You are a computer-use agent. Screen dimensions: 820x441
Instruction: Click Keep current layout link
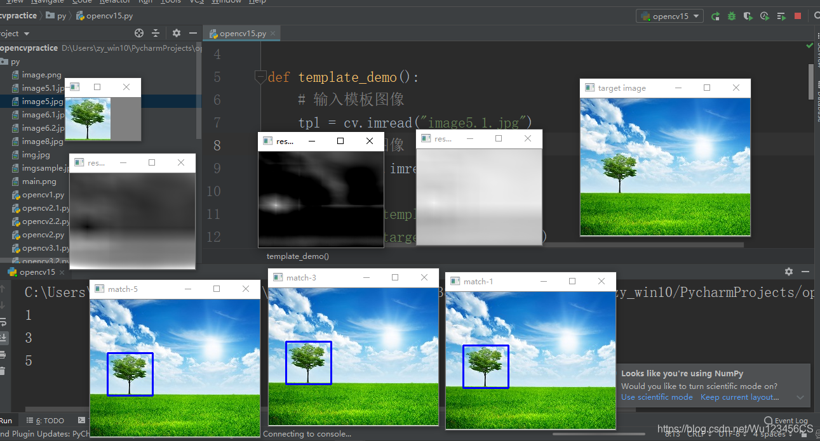click(740, 397)
